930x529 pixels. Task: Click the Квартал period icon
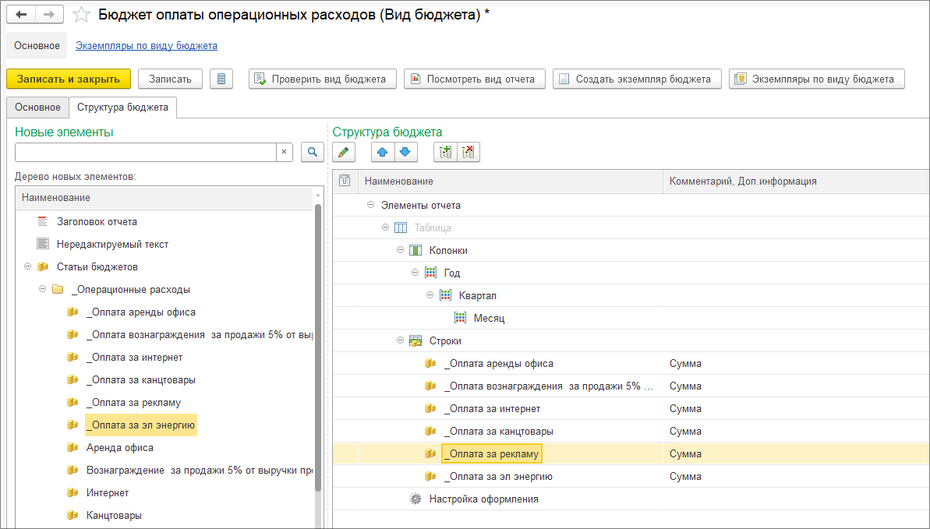(x=445, y=295)
